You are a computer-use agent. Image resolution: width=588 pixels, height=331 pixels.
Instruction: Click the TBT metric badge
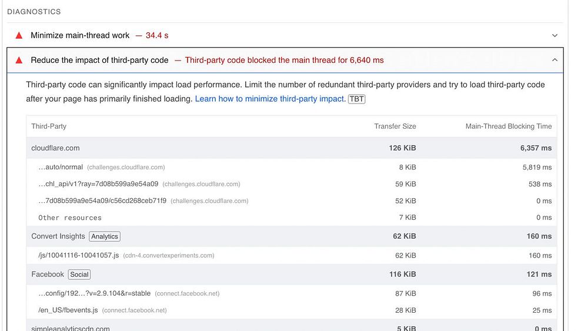[x=357, y=99]
